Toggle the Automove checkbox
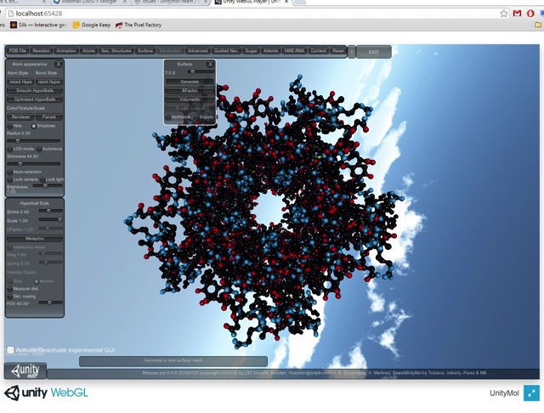Screen dimensions: 544x413 click(39, 149)
